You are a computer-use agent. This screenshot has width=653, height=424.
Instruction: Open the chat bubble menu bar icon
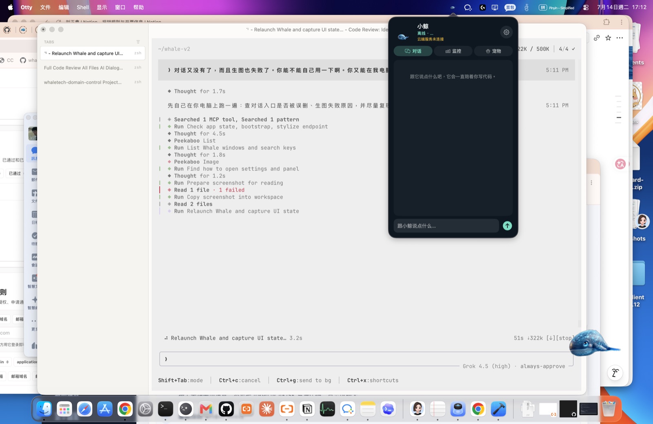468,7
